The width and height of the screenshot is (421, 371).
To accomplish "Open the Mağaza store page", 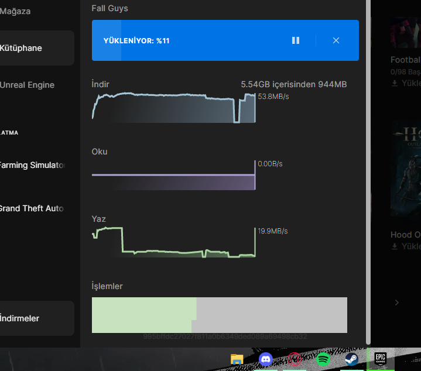I will pyautogui.click(x=15, y=11).
